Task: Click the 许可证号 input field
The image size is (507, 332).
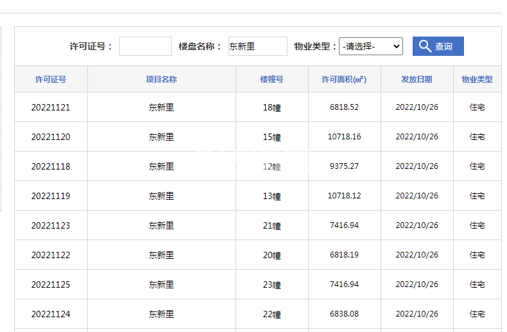Action: [146, 46]
